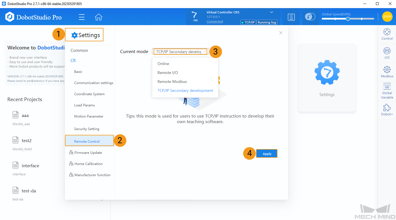Select Remote Modbus from mode list
The height and width of the screenshot is (220, 396).
(172, 82)
